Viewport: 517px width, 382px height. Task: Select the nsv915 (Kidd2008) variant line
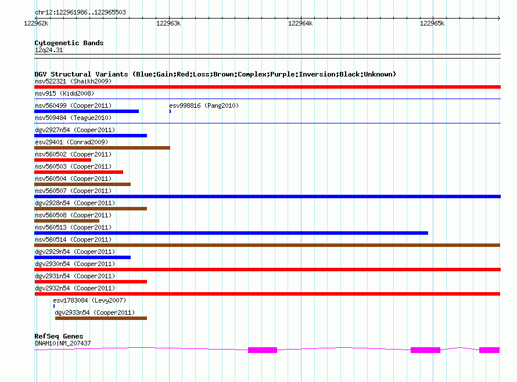(267, 99)
